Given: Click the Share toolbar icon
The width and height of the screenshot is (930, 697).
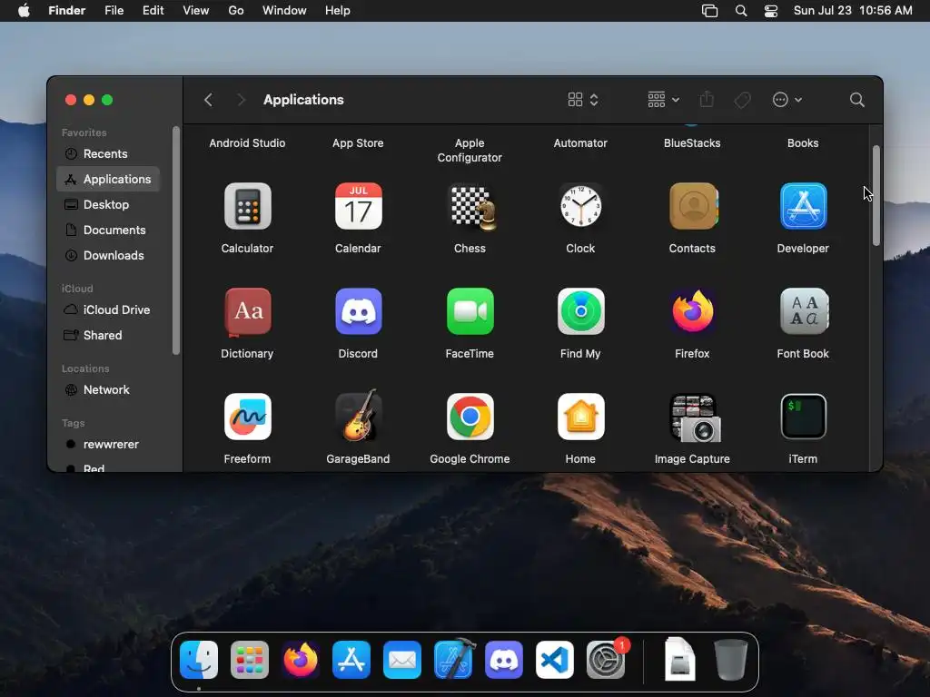Looking at the screenshot, I should click(x=707, y=99).
